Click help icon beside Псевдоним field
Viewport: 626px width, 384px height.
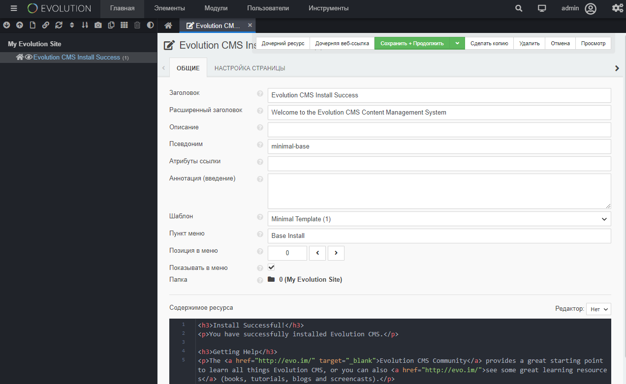pyautogui.click(x=260, y=145)
